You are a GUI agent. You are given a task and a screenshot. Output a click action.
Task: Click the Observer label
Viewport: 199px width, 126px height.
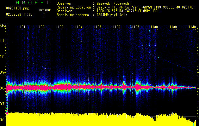click(x=64, y=3)
